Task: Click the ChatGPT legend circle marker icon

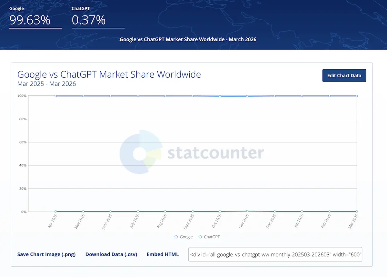Action: tap(200, 237)
